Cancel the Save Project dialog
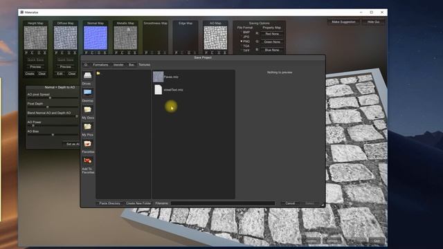Viewport: 443px width, 249px height. pyautogui.click(x=290, y=203)
